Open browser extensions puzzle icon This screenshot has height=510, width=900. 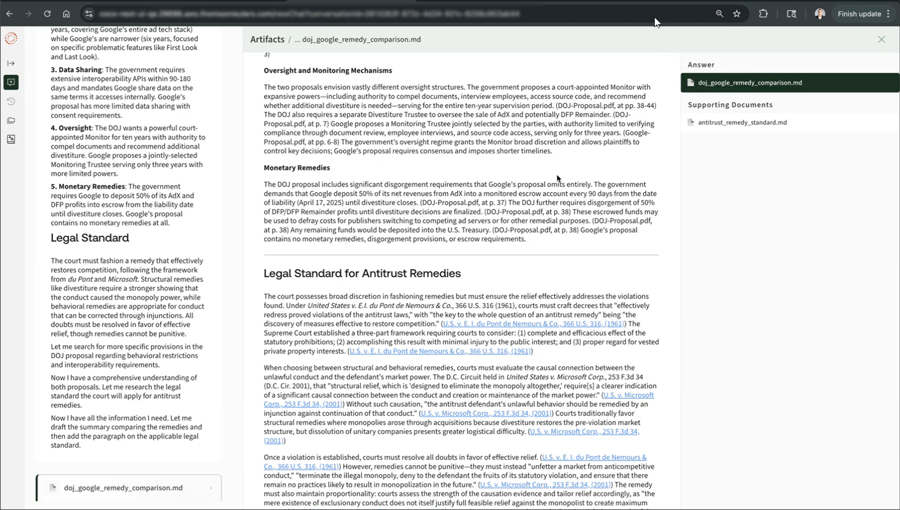pos(763,14)
